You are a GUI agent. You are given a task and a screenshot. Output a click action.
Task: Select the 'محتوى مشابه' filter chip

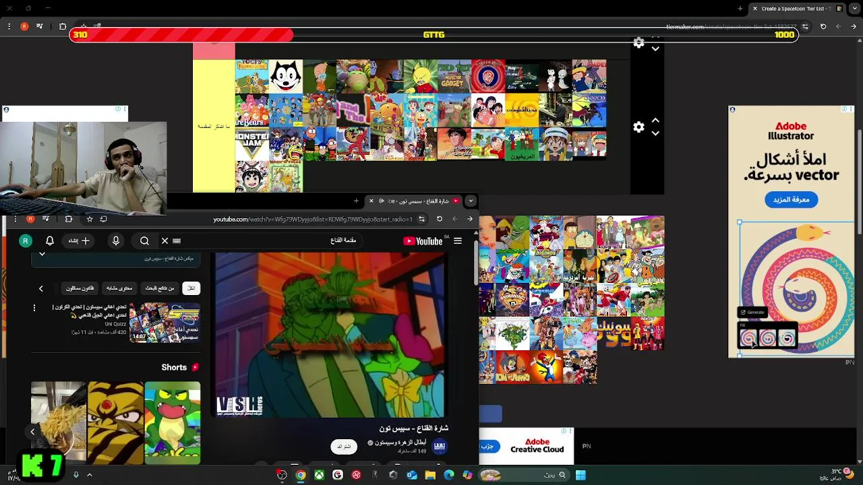pos(119,288)
